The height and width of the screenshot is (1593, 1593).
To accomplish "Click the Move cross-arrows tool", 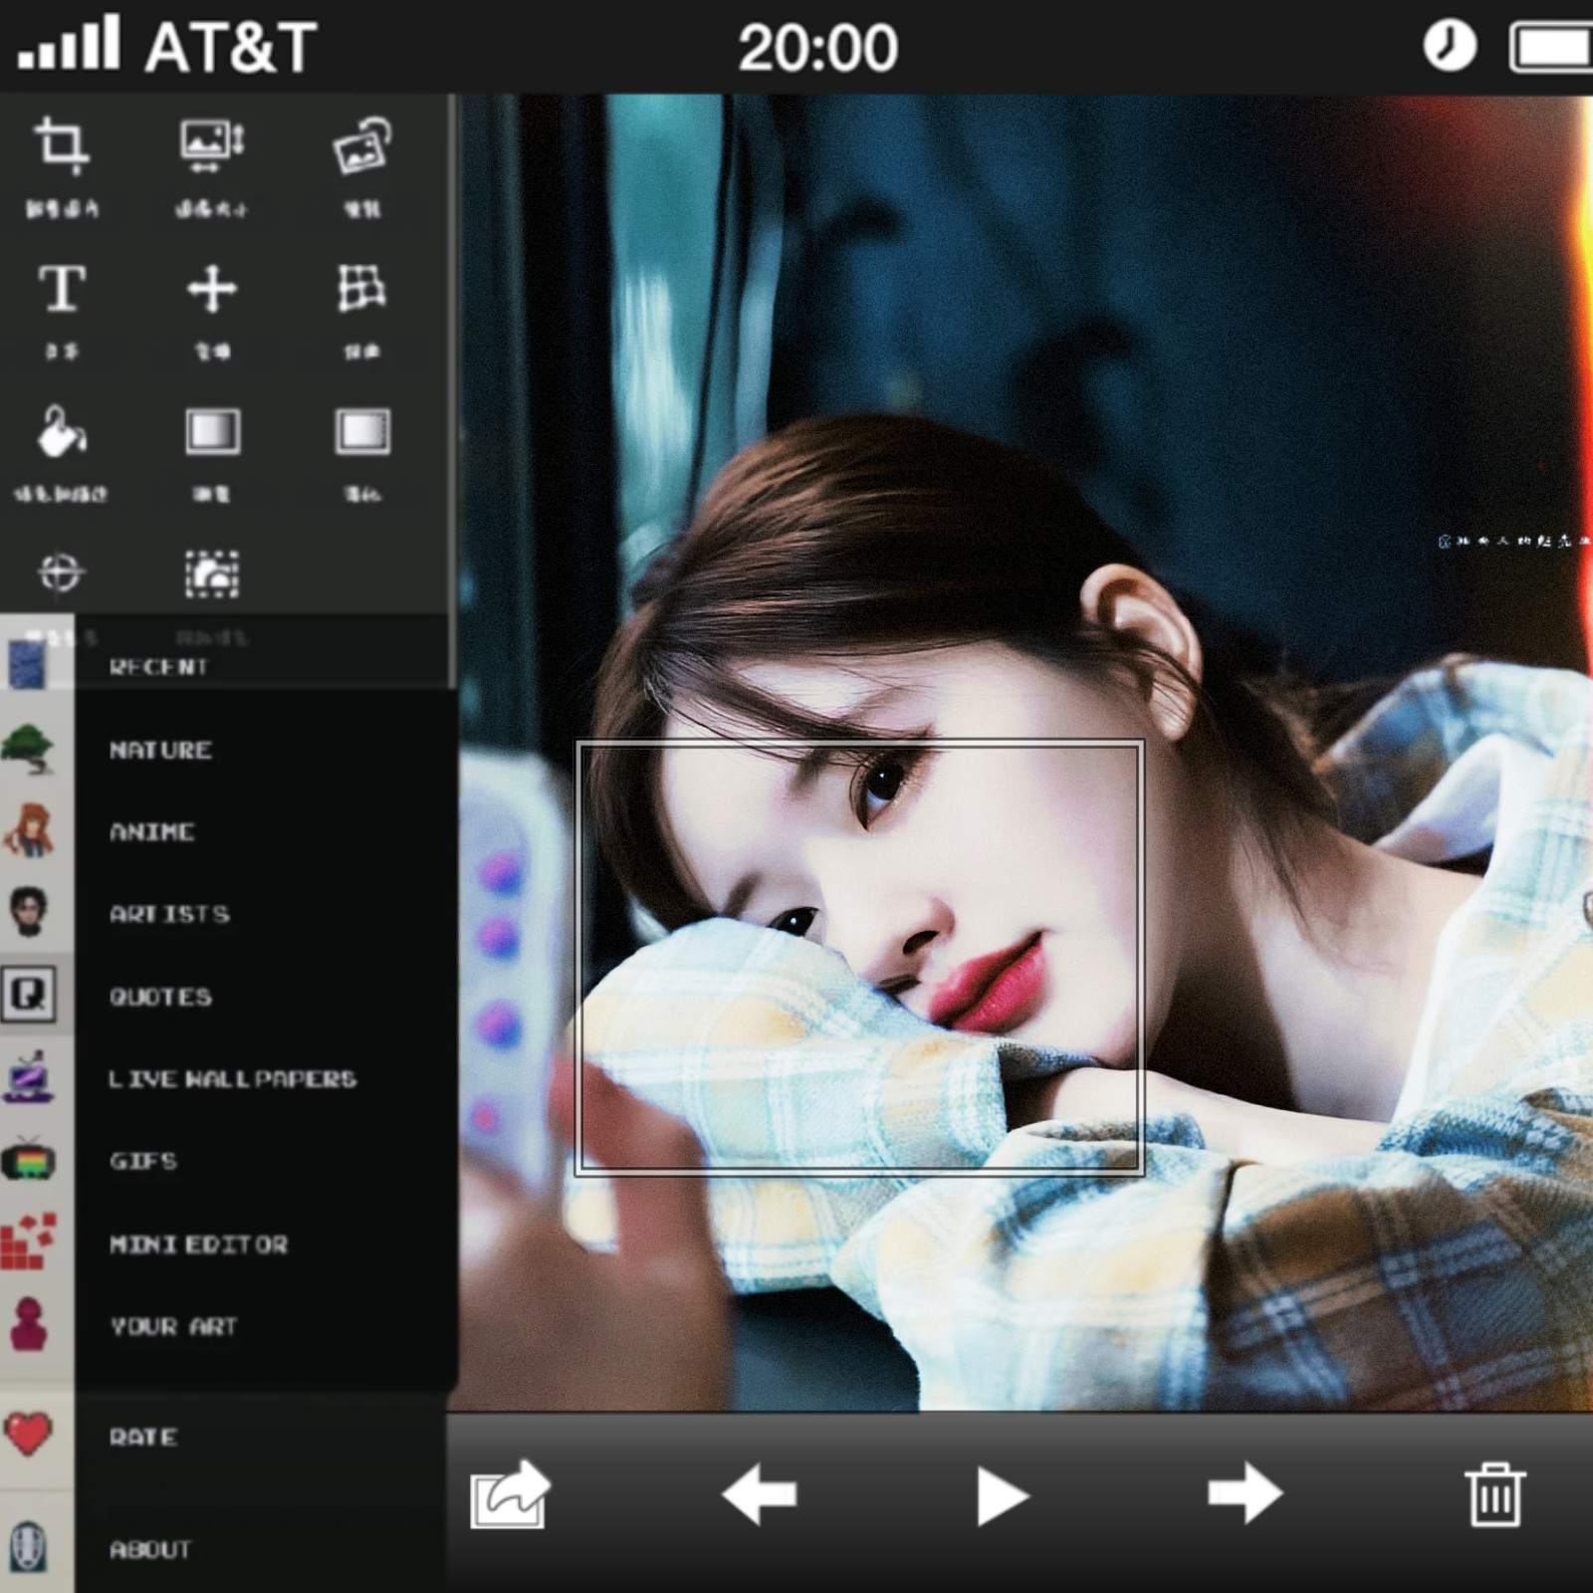I will pyautogui.click(x=212, y=290).
